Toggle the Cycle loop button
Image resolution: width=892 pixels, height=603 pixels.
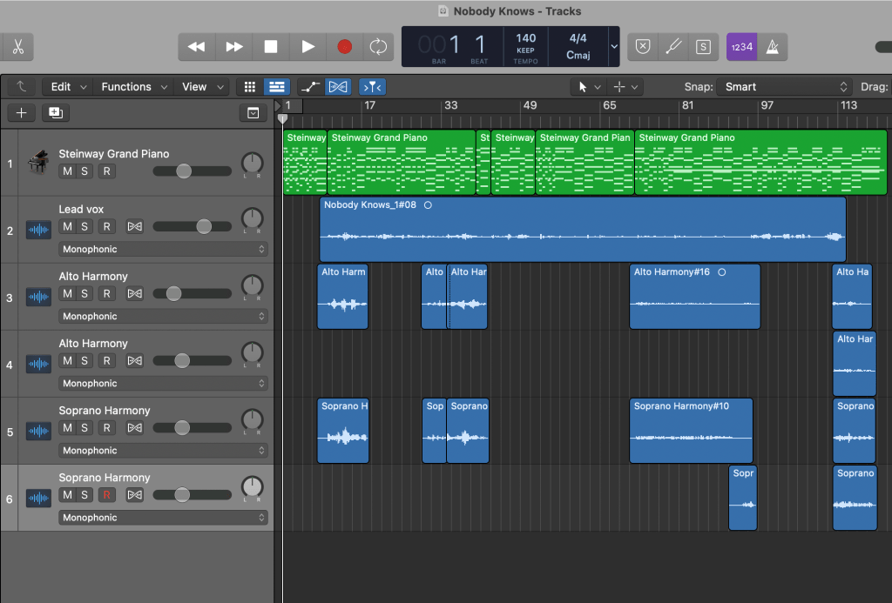(378, 47)
